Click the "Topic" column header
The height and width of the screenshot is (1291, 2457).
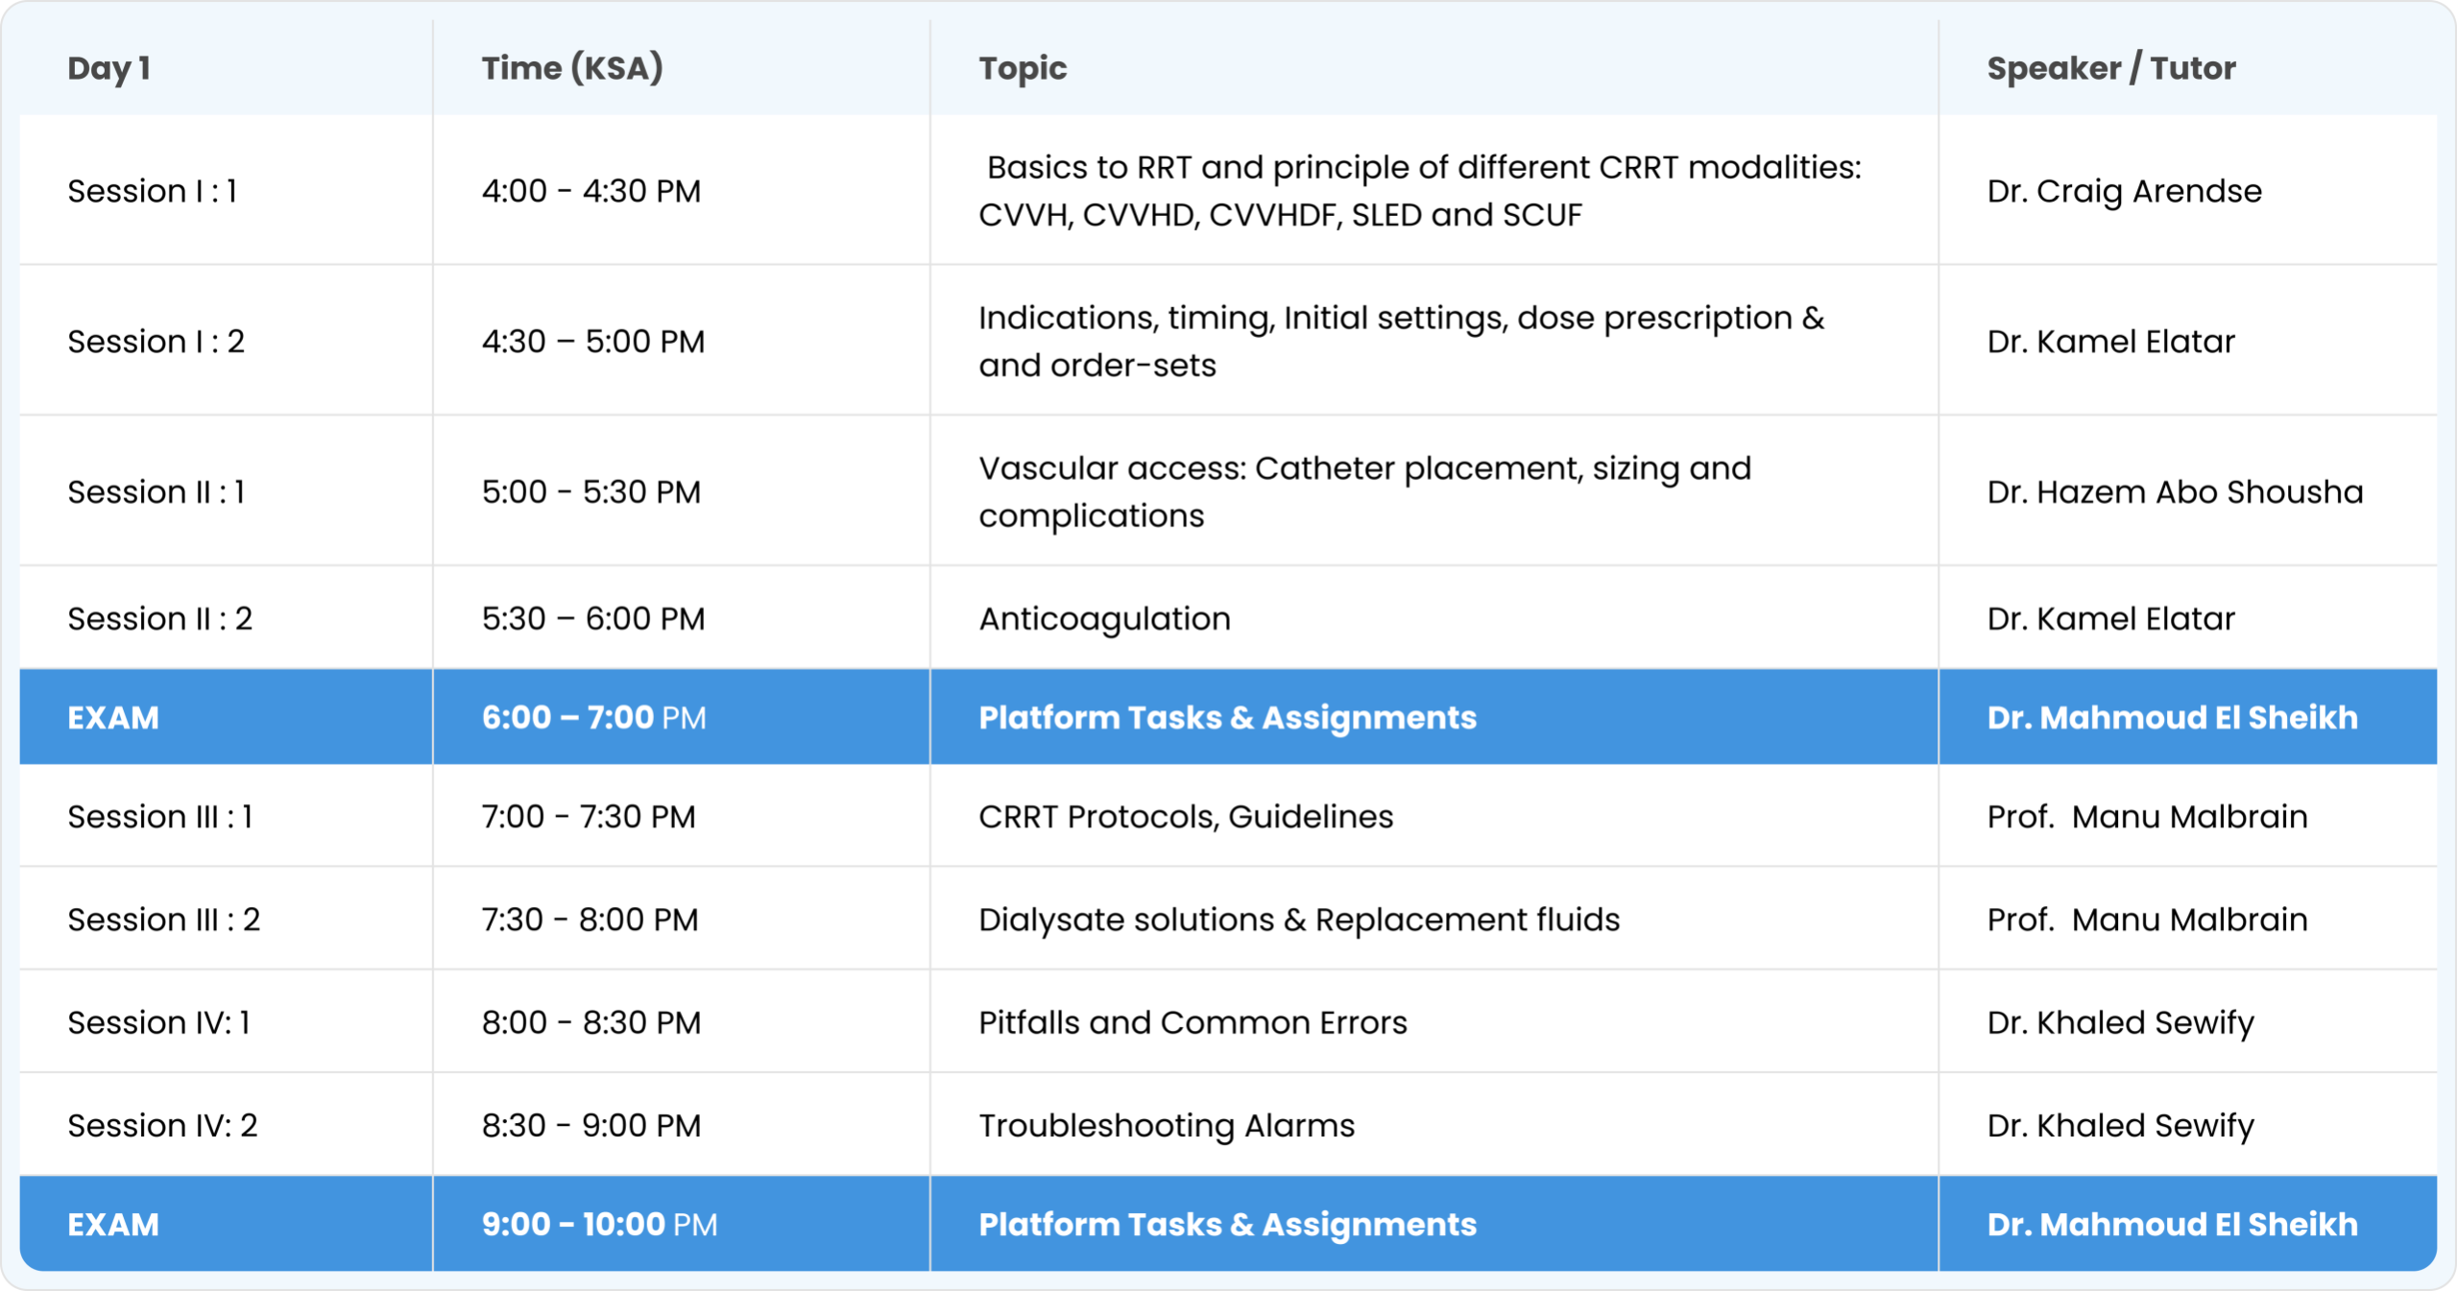1023,68
